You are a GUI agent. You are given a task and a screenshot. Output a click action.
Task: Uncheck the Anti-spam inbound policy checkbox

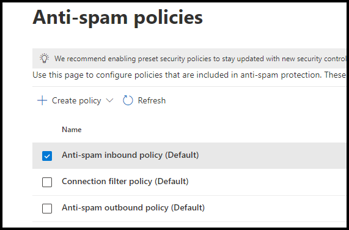(x=47, y=156)
